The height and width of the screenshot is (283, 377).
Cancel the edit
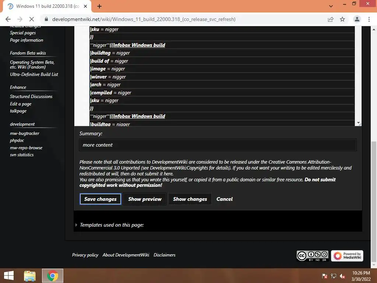click(225, 199)
